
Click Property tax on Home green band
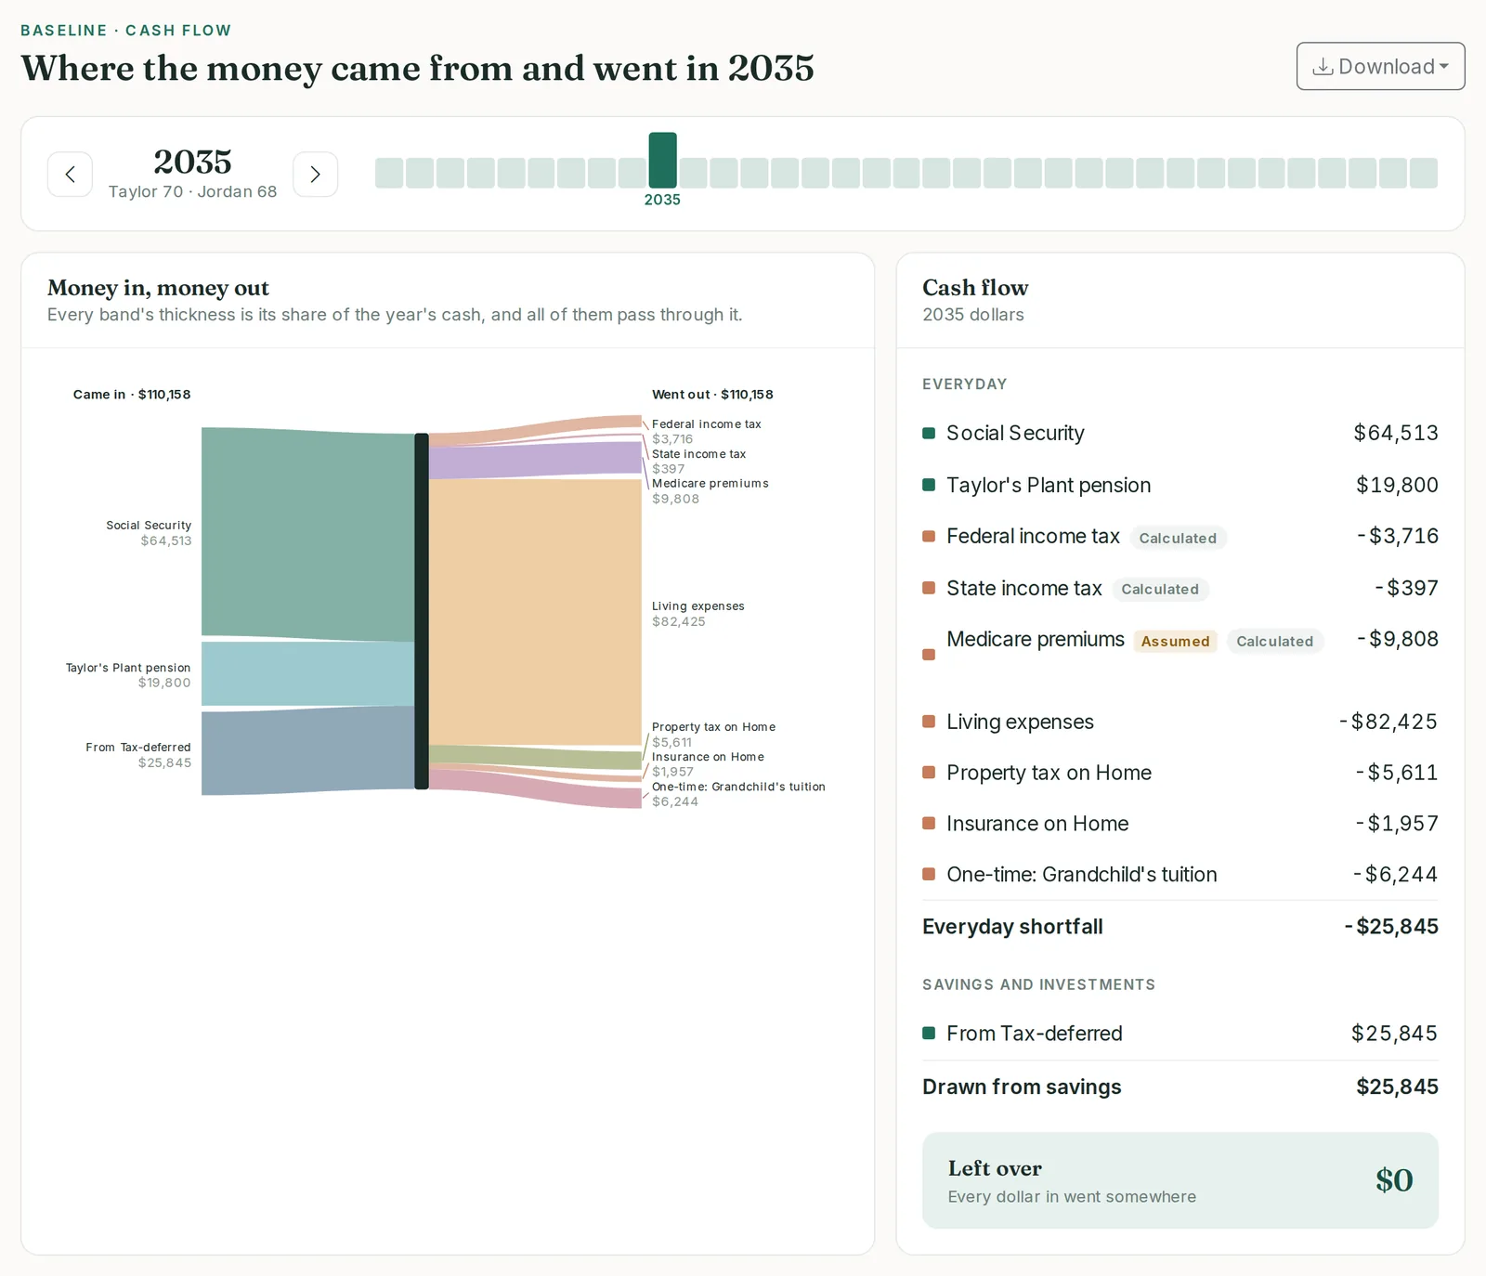pyautogui.click(x=535, y=756)
